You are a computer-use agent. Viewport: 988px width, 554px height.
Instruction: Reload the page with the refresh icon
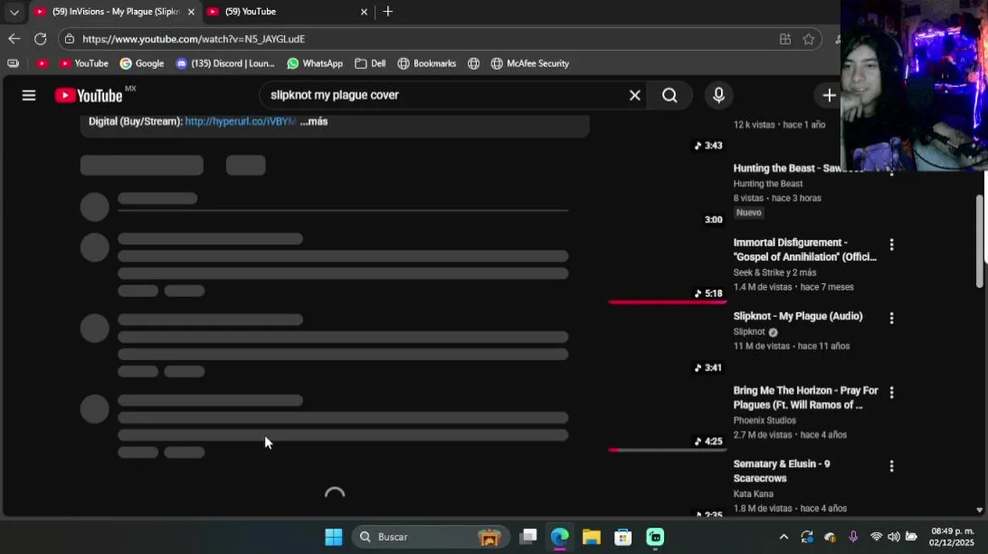[41, 38]
